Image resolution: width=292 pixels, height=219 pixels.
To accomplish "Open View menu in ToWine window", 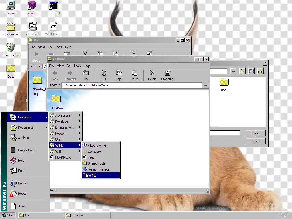I will click(x=60, y=66).
